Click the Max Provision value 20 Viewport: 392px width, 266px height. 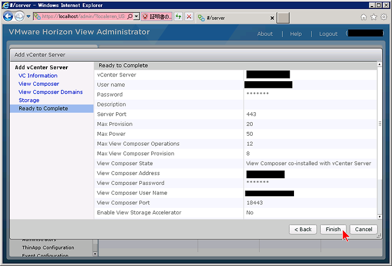click(x=249, y=124)
